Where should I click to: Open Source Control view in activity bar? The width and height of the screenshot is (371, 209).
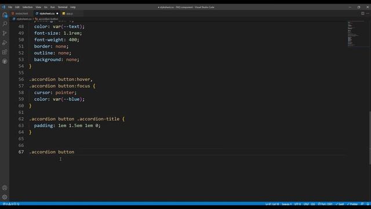[5, 33]
